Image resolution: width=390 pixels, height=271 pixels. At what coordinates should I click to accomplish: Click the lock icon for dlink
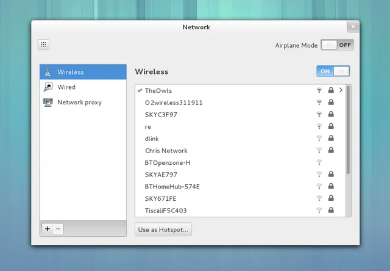tap(331, 139)
